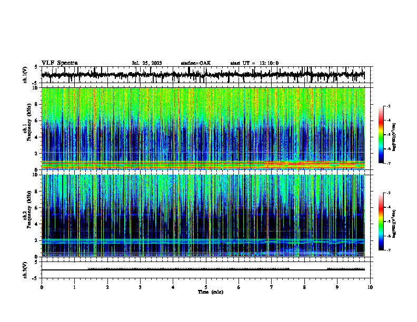
Task: Select the date text "Jul. 25, 2023"
Action: click(x=147, y=63)
